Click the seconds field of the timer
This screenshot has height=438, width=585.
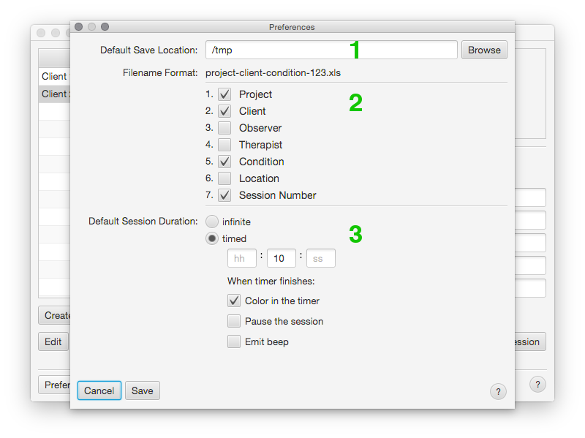coord(321,259)
